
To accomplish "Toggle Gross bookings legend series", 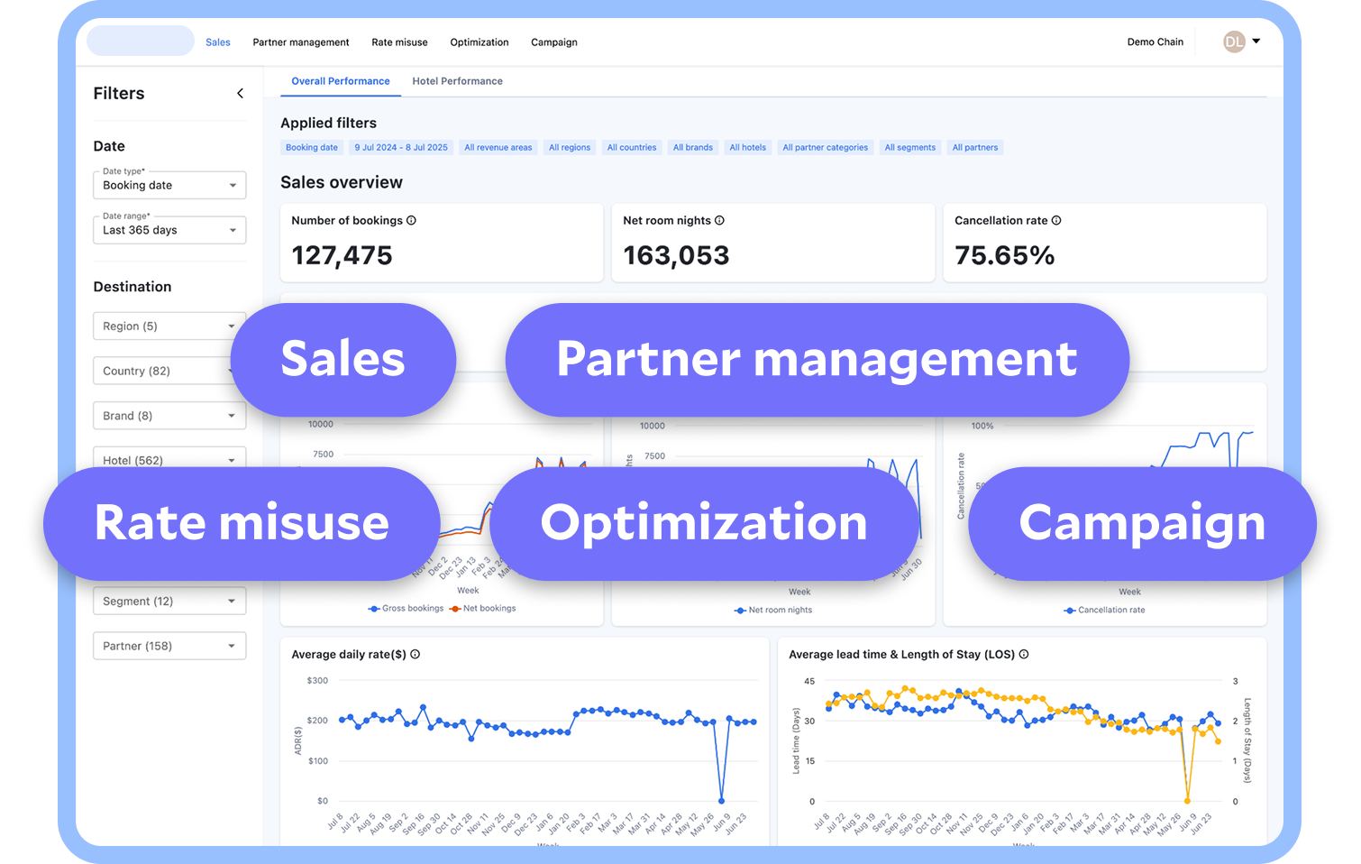I will (406, 609).
